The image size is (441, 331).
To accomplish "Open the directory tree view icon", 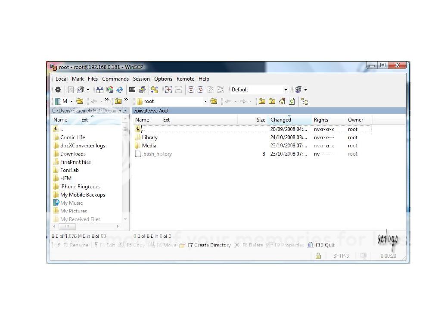I will click(304, 102).
